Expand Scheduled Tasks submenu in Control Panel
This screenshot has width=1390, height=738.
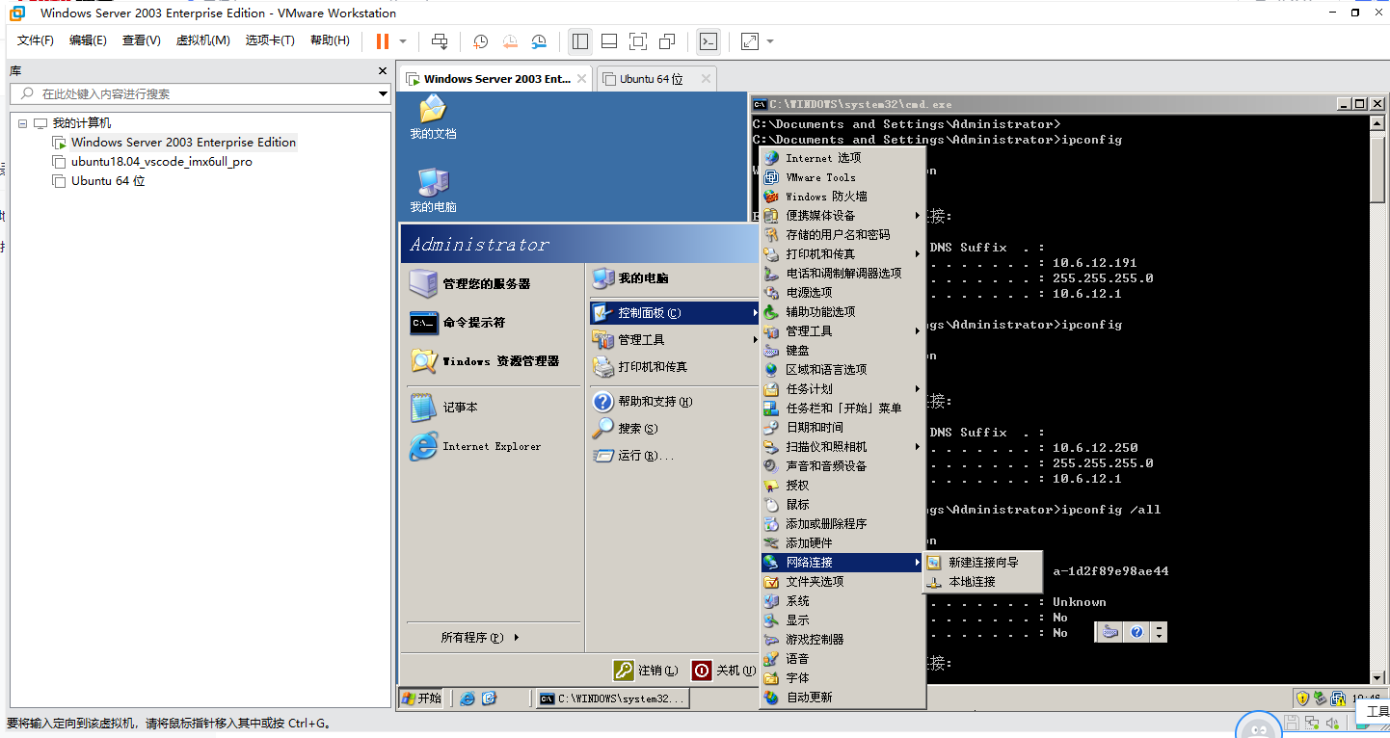coord(842,389)
